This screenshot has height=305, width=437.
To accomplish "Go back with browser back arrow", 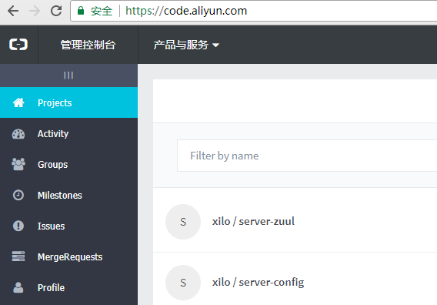I will tap(13, 11).
